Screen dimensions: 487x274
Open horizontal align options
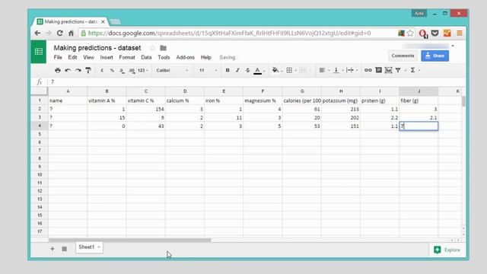(322, 70)
